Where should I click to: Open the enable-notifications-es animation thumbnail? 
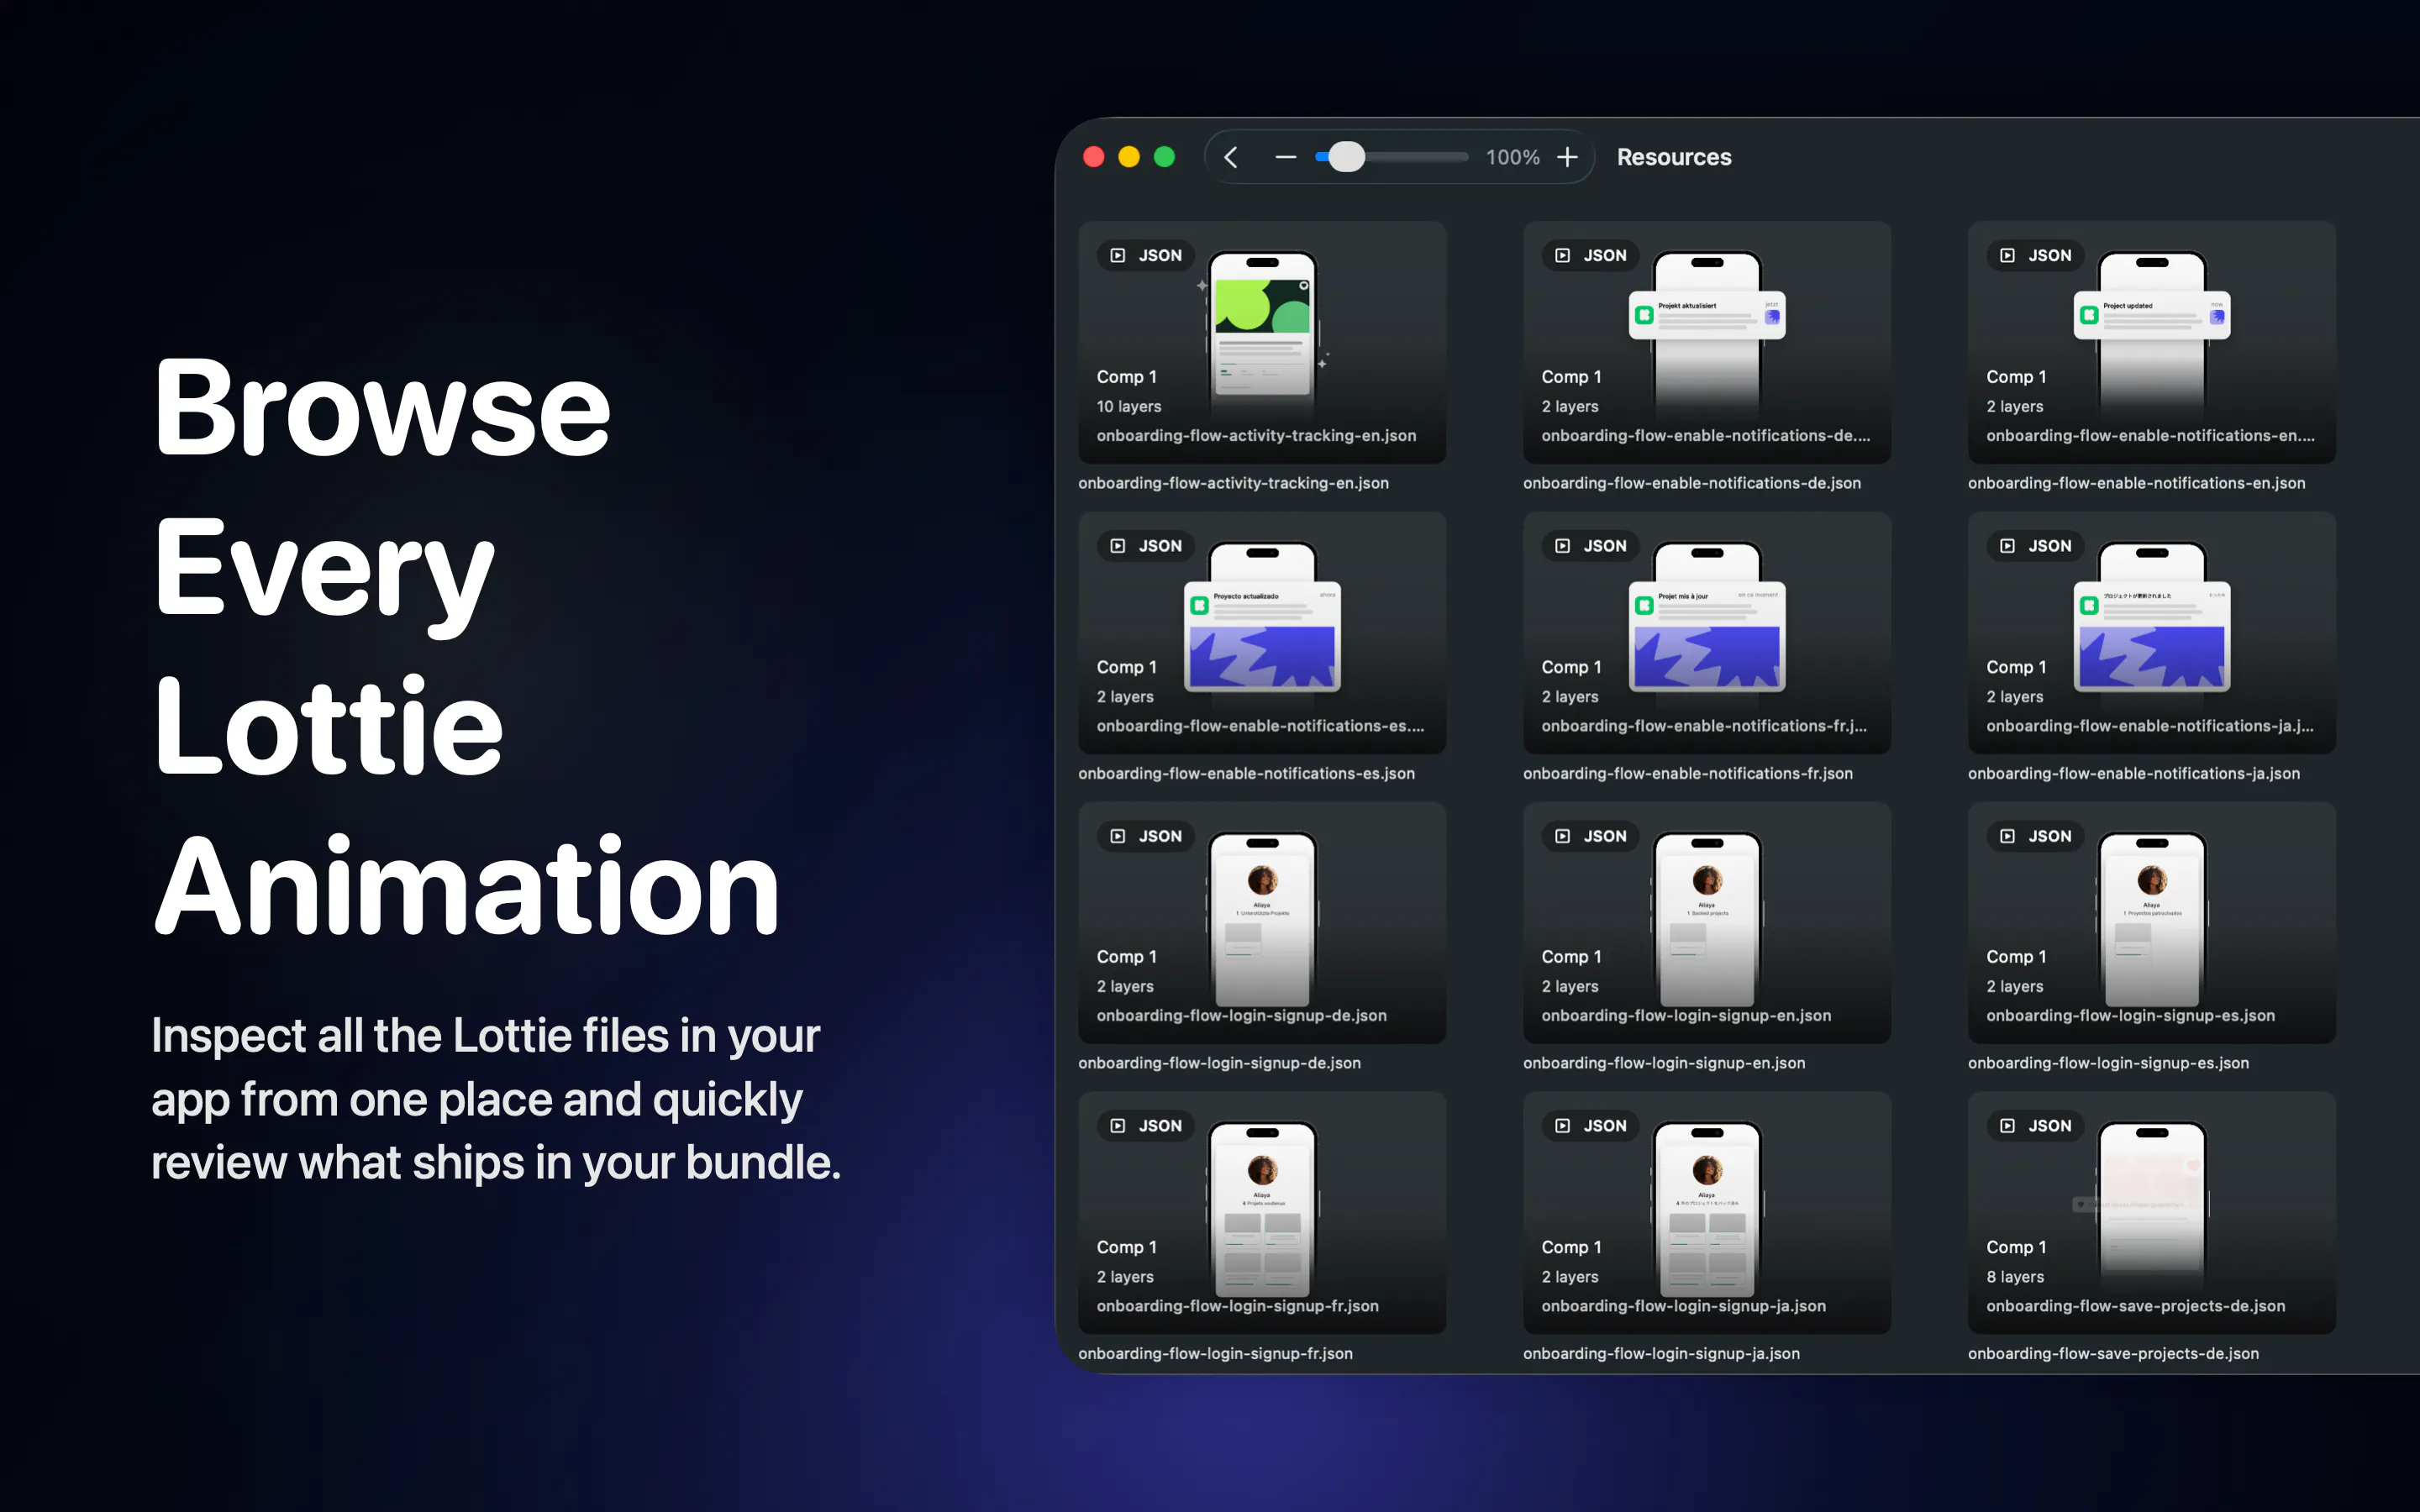(x=1262, y=632)
